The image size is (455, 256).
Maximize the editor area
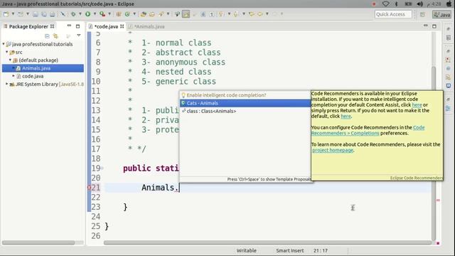[x=434, y=26]
